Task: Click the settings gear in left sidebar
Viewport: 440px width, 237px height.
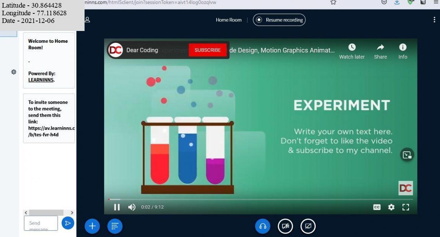Action: (13, 72)
